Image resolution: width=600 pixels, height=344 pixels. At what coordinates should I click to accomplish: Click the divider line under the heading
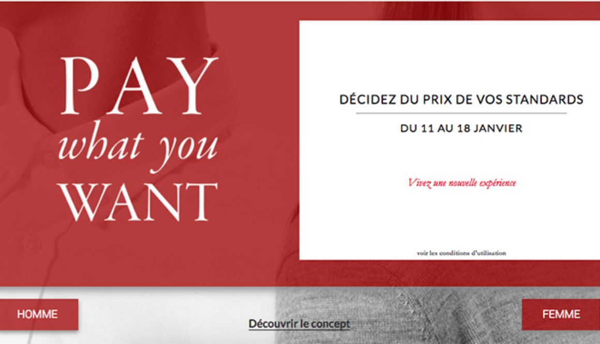(461, 113)
